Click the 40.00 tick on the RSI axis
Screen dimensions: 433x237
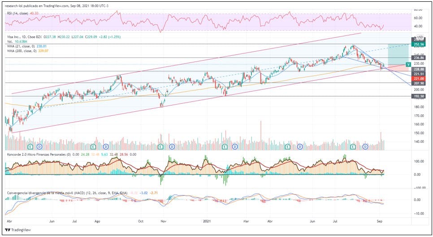pyautogui.click(x=418, y=26)
